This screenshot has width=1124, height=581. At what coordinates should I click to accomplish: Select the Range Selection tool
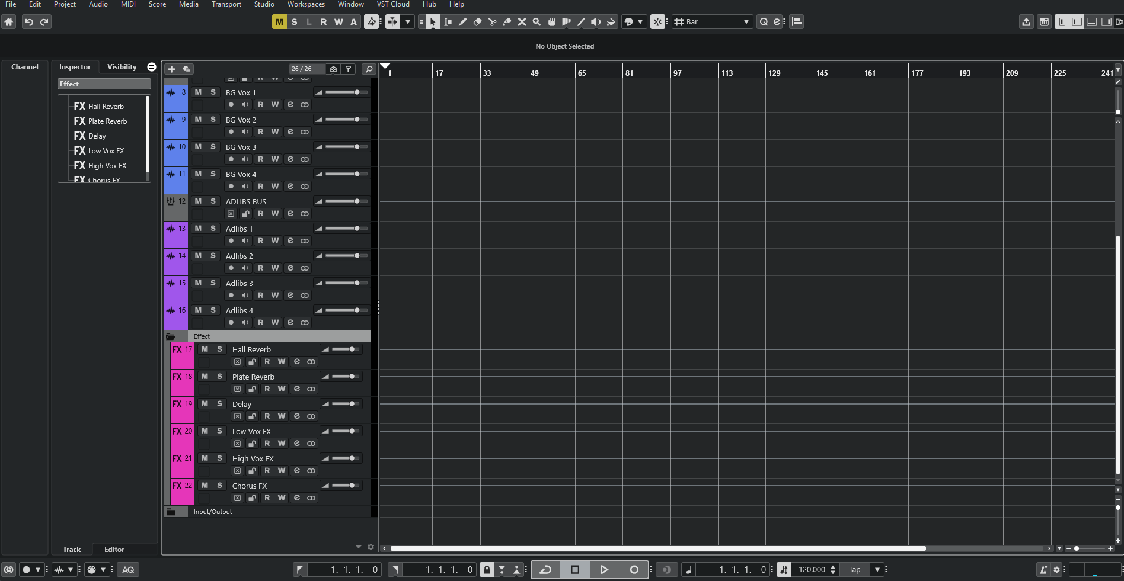click(x=448, y=22)
